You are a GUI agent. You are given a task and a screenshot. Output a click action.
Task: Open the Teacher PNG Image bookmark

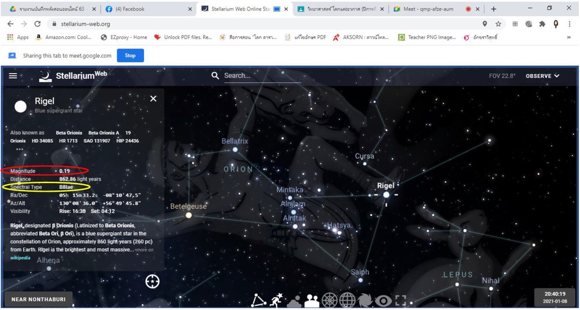[x=427, y=37]
